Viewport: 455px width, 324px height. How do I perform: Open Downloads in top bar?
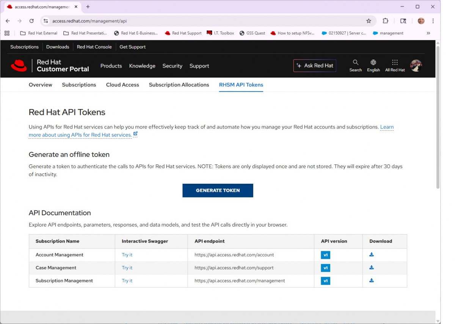(58, 47)
